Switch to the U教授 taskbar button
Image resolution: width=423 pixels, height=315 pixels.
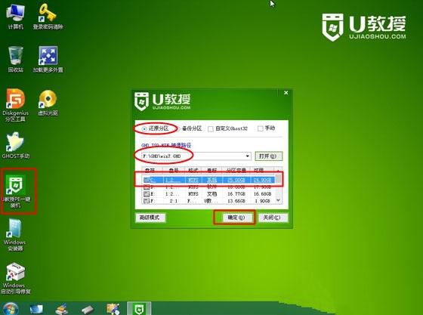click(139, 309)
